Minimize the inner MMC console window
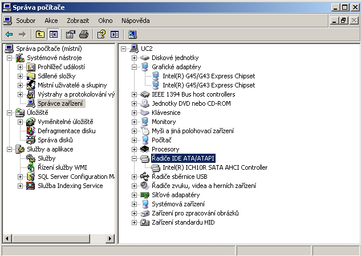 click(x=335, y=21)
